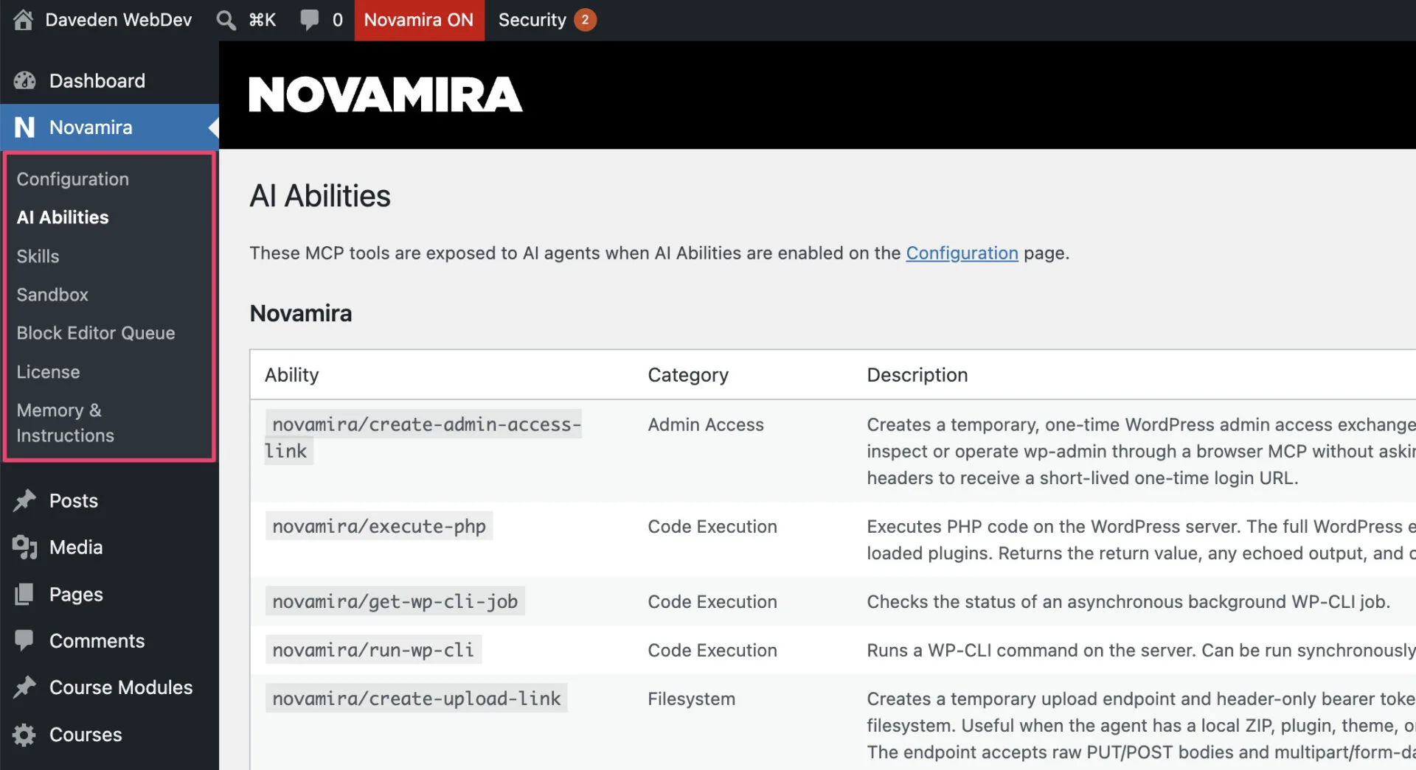The image size is (1416, 770).
Task: Click the AI Abilities page heading
Action: click(x=320, y=196)
